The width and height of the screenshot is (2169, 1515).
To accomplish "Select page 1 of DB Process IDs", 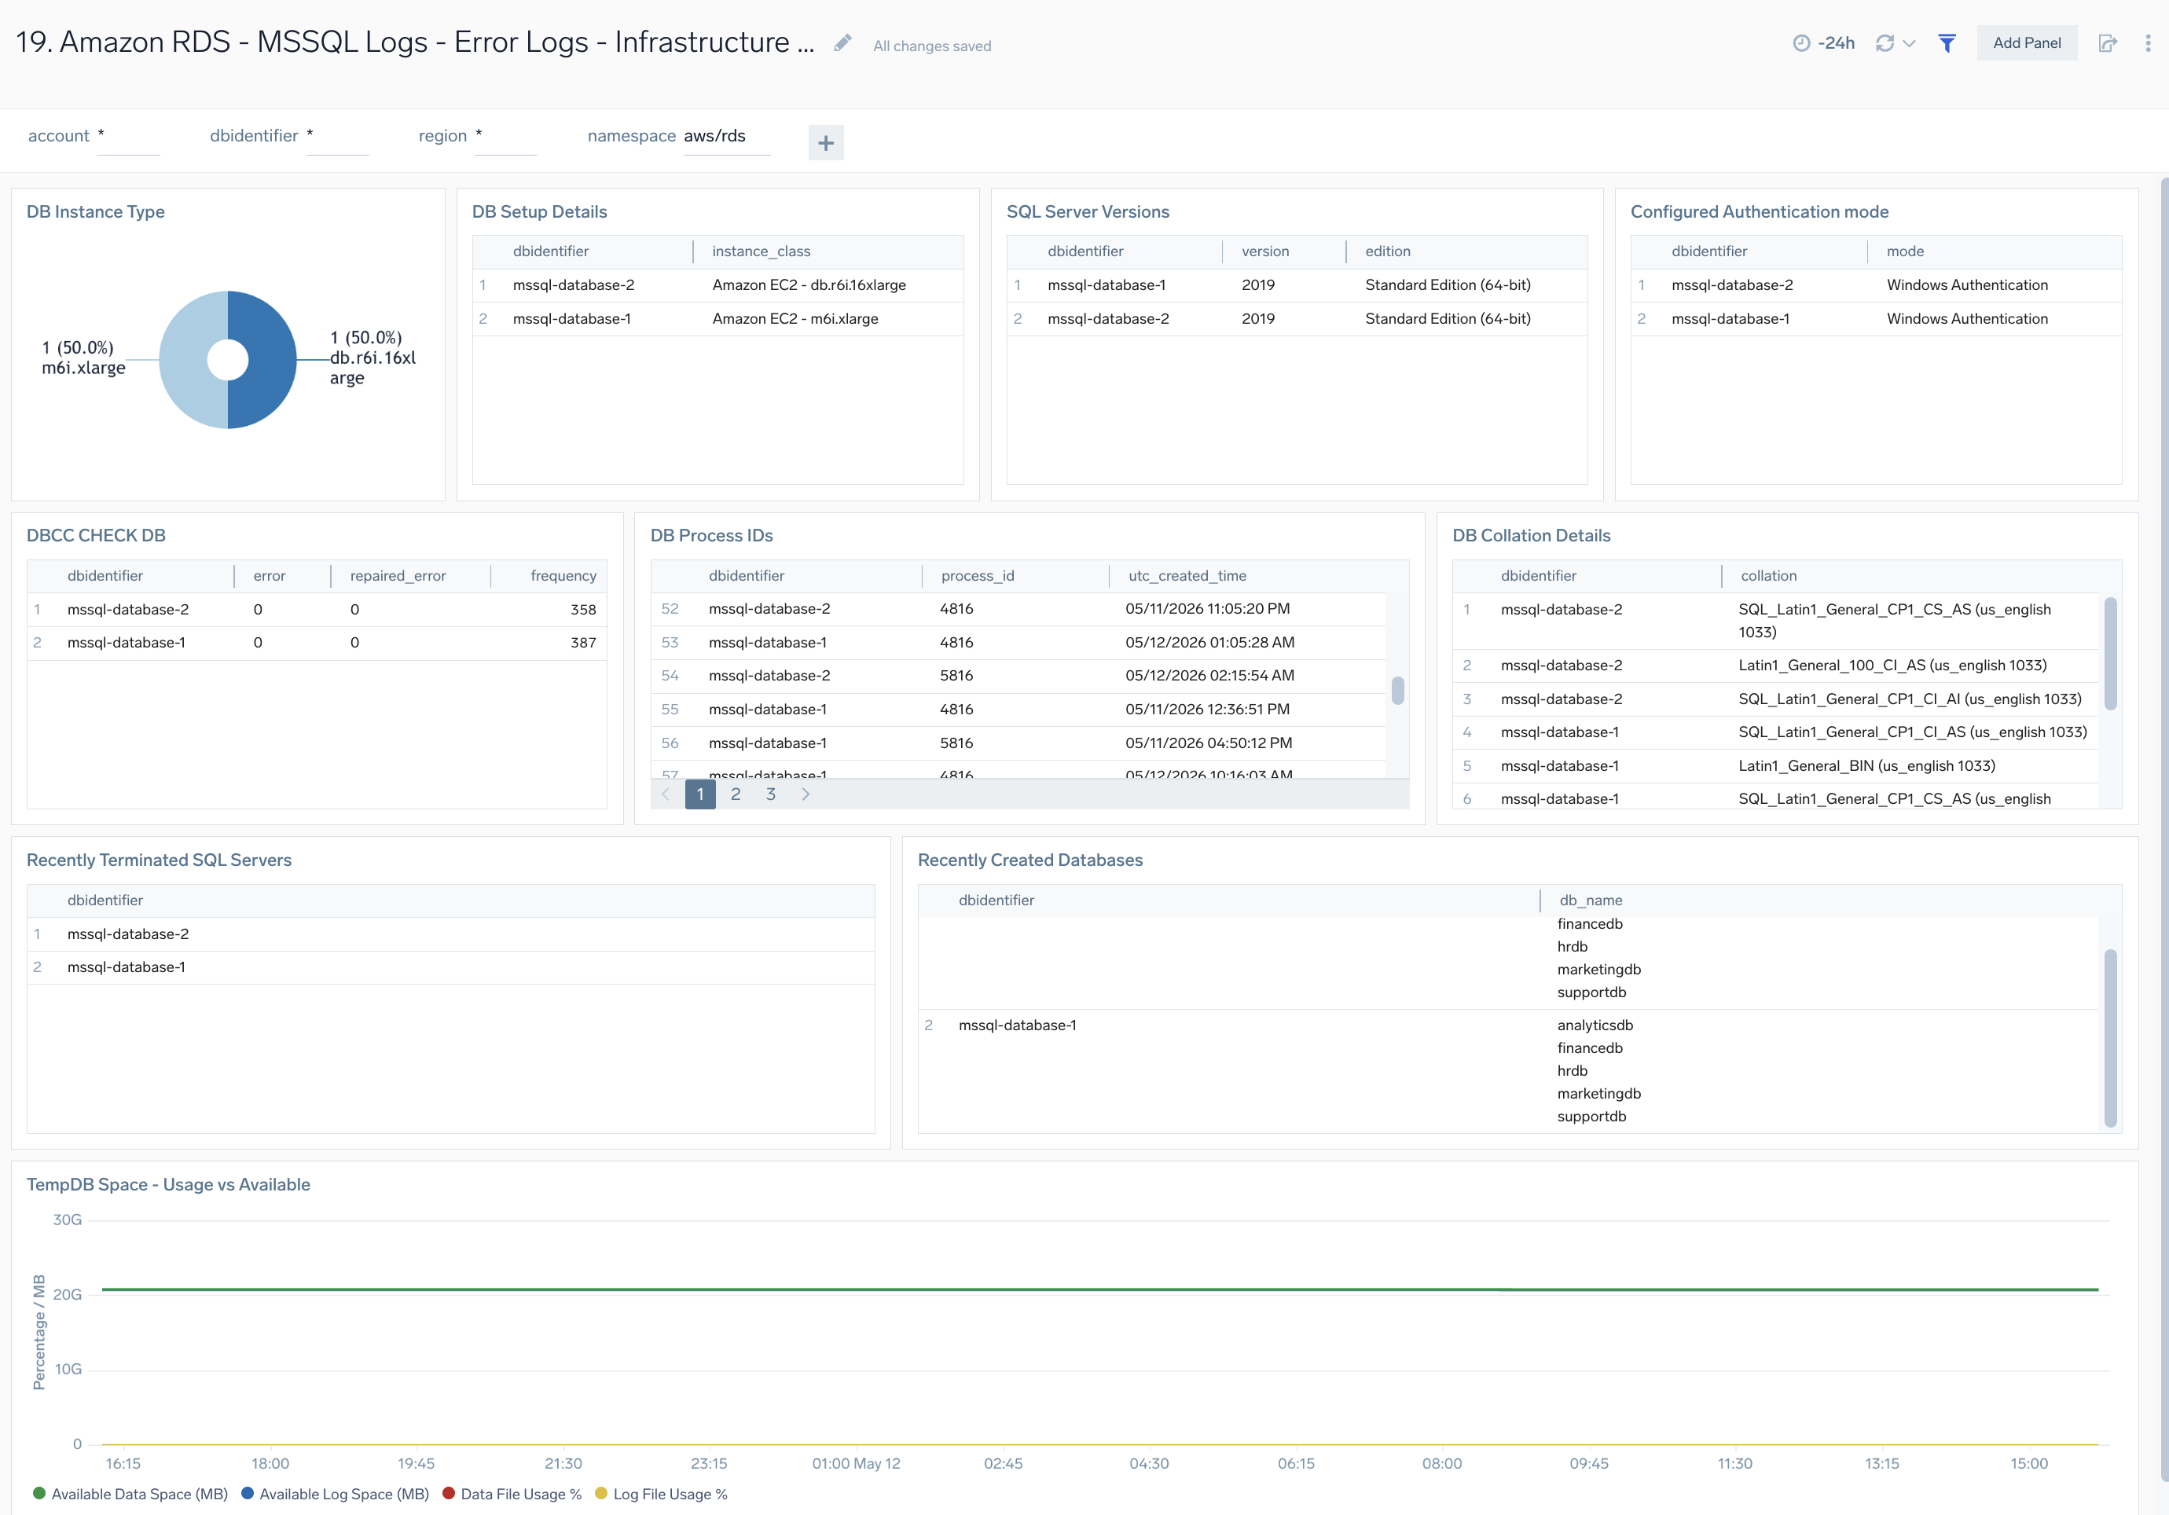I will click(x=700, y=794).
